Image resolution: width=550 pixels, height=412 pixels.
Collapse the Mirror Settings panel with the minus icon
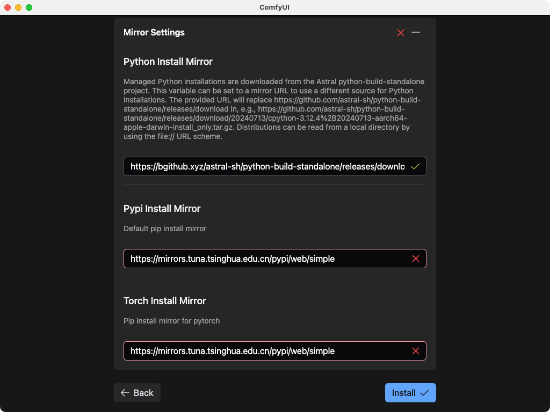tap(416, 33)
